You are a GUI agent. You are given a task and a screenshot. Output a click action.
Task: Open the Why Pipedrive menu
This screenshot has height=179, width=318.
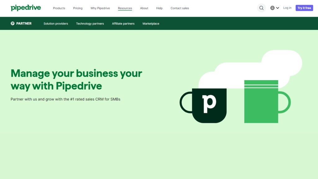click(x=100, y=8)
